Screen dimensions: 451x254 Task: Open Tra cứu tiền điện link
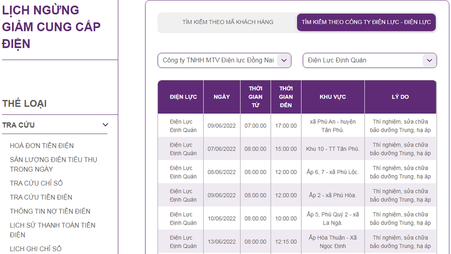pyautogui.click(x=41, y=197)
